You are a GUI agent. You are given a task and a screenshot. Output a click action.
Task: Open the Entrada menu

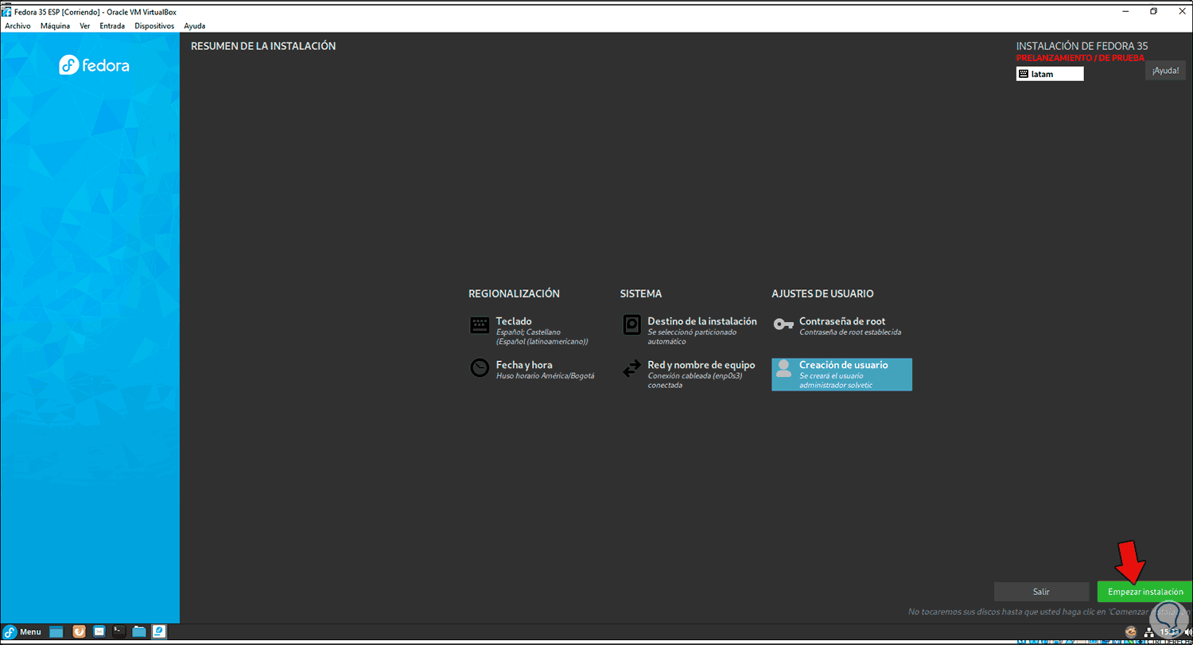(112, 25)
